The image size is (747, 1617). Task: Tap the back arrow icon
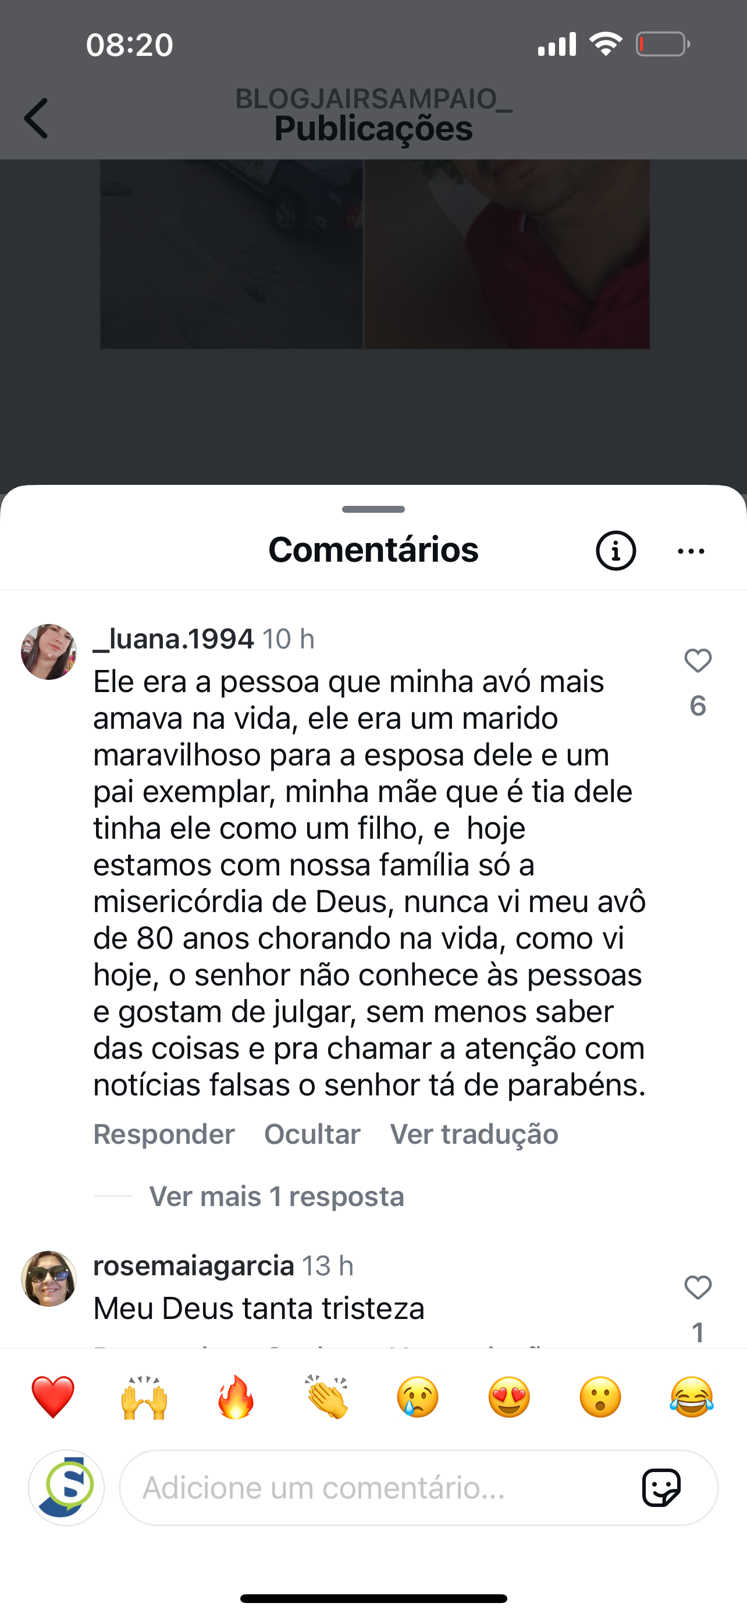pos(37,118)
